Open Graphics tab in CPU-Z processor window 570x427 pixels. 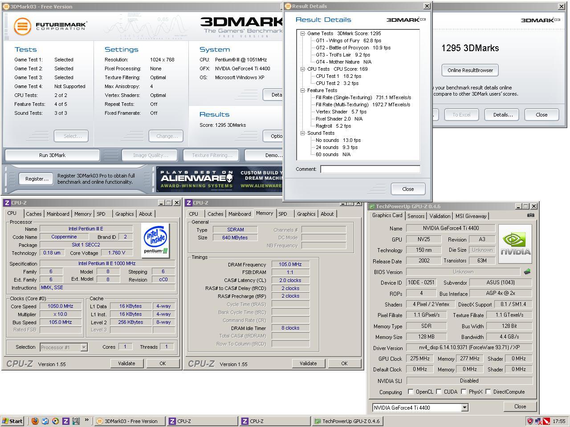[125, 214]
